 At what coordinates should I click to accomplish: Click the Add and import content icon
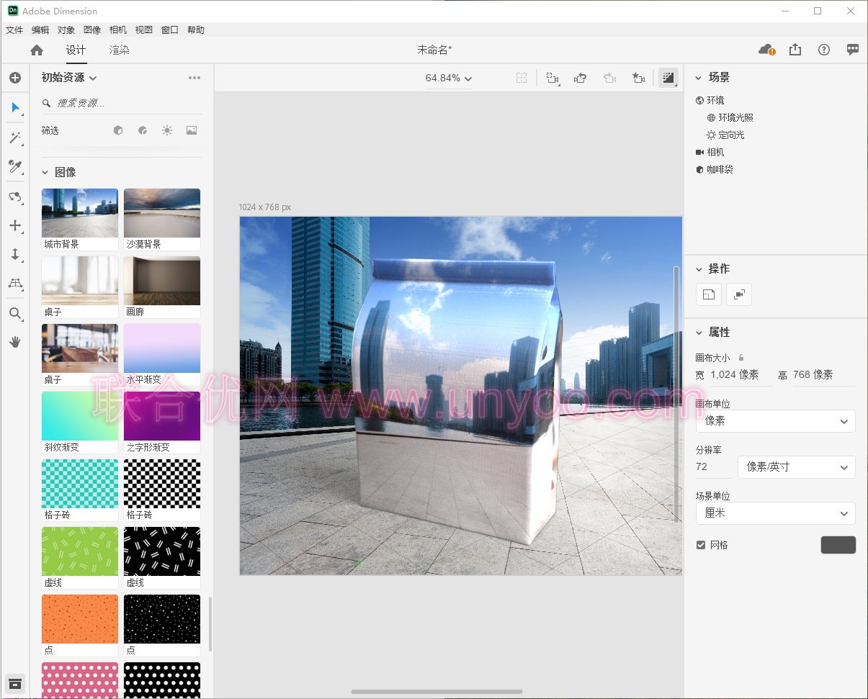point(15,78)
